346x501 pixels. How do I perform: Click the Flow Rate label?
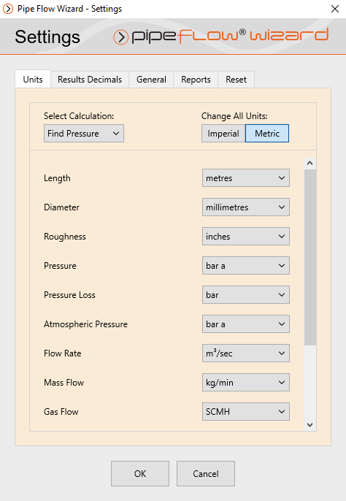click(63, 353)
